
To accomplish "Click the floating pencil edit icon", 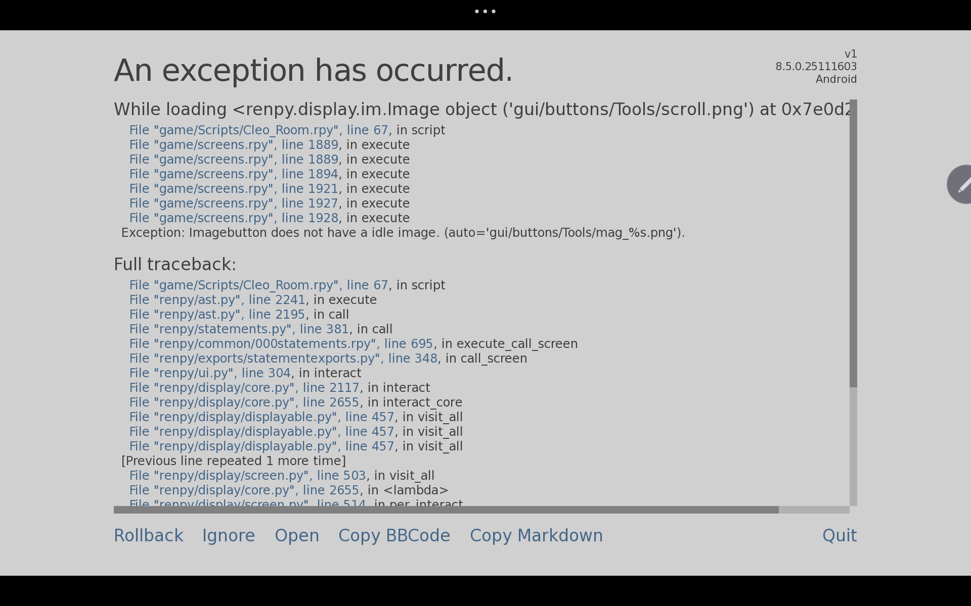I will pyautogui.click(x=959, y=184).
